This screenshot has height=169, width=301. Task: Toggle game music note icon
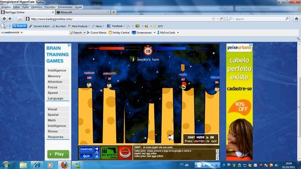pyautogui.click(x=97, y=153)
